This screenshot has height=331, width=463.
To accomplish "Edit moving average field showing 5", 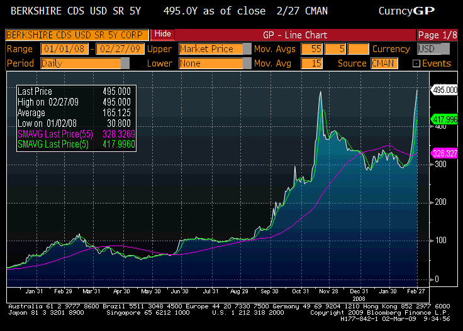I will click(x=335, y=49).
